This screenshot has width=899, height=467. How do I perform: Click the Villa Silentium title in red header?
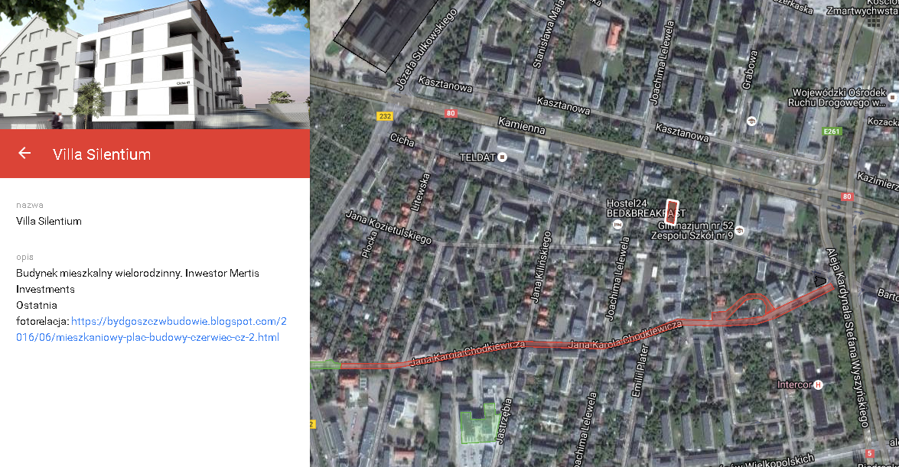(102, 154)
